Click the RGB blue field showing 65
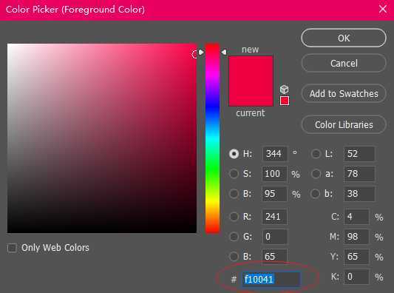This screenshot has width=394, height=293. coord(274,256)
